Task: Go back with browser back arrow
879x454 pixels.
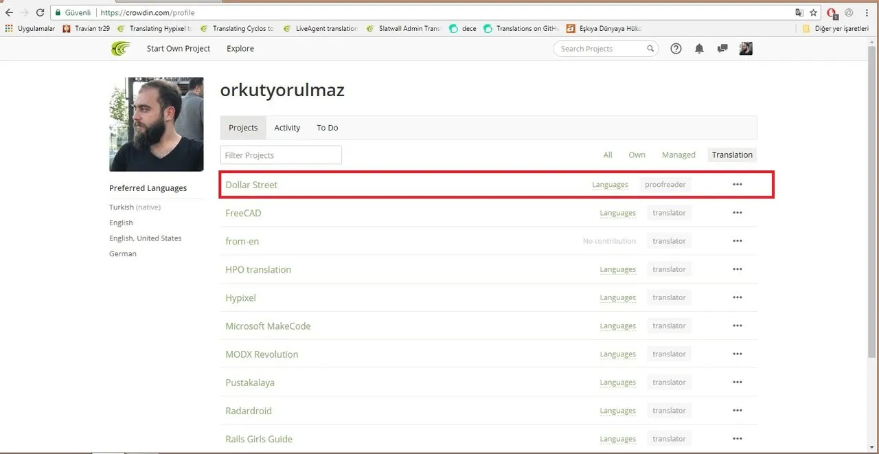Action: 10,12
